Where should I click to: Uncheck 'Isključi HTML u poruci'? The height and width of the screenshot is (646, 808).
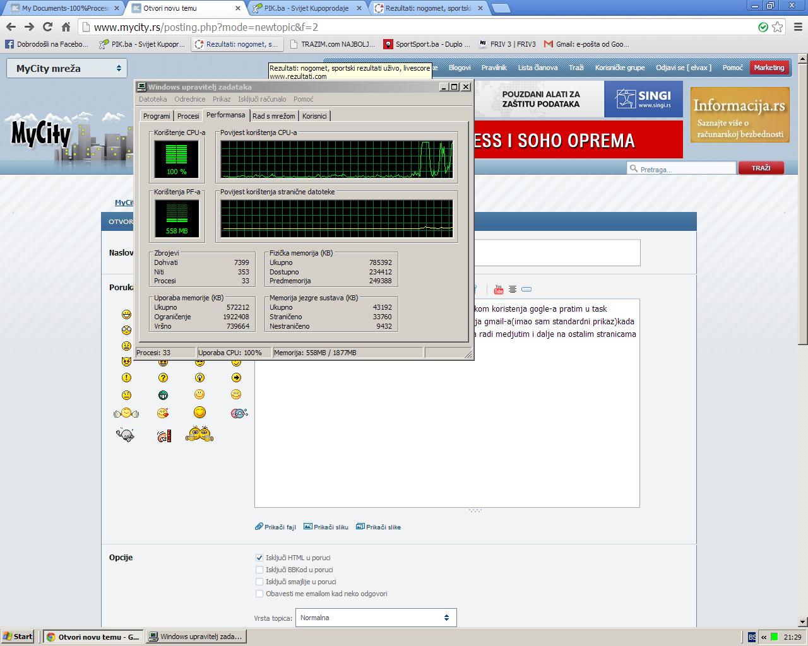tap(259, 558)
